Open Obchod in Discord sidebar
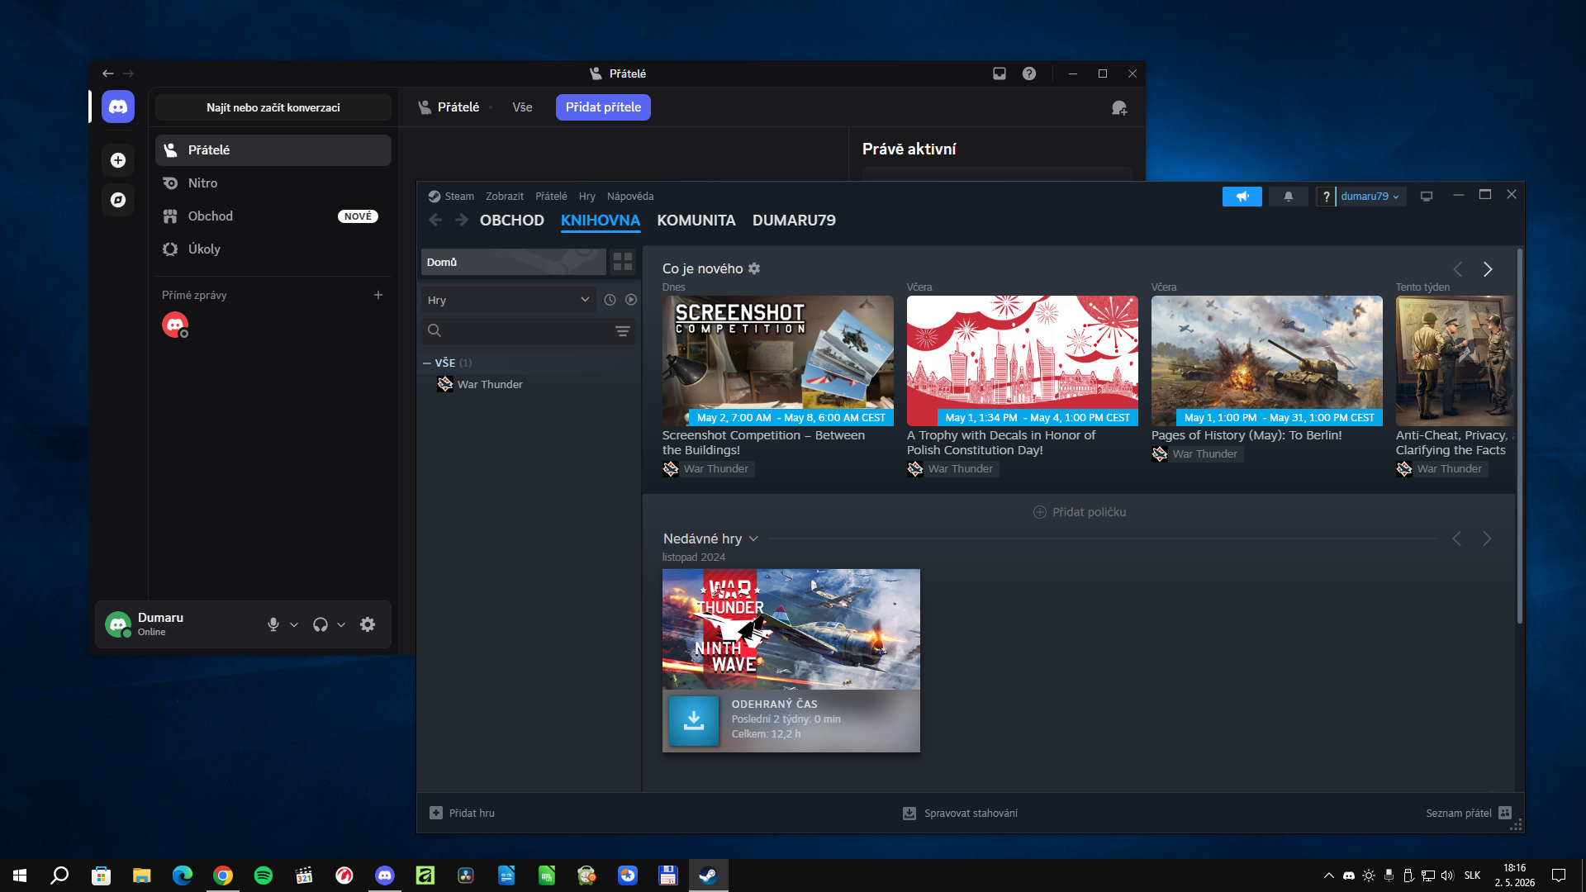Viewport: 1586px width, 892px height. tap(273, 216)
